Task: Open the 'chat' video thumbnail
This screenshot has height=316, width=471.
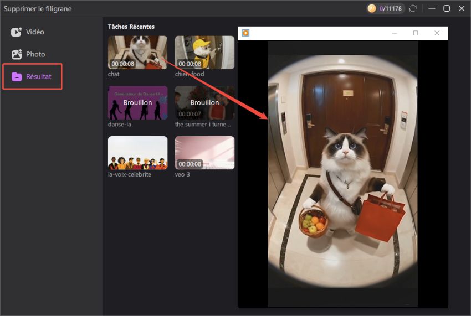Action: (x=137, y=53)
